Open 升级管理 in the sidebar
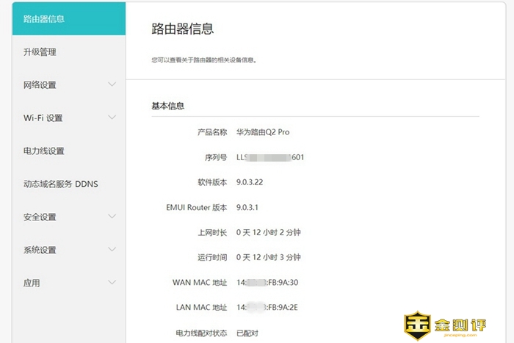The width and height of the screenshot is (514, 343). [x=40, y=52]
